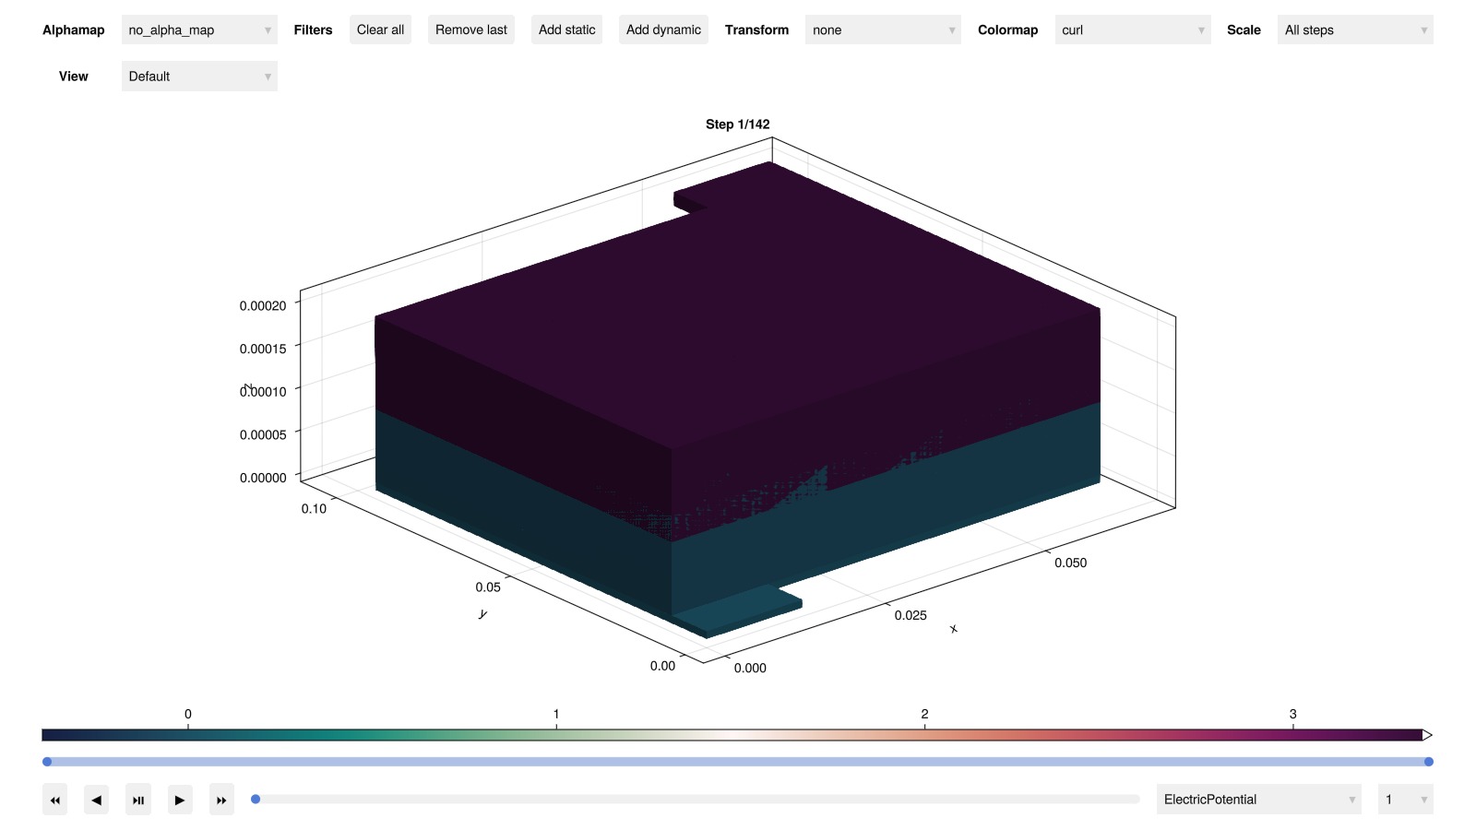
Task: Click the Clear all filters button
Action: [380, 30]
